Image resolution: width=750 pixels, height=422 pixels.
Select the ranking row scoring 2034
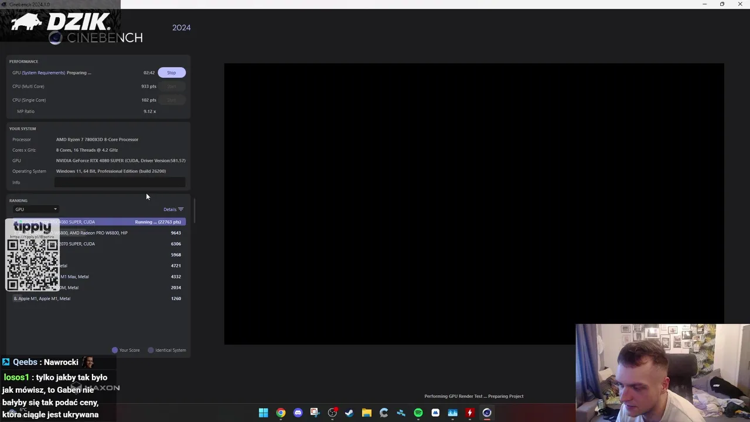(x=98, y=288)
